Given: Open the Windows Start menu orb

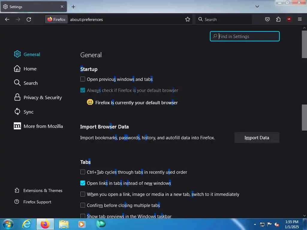Looking at the screenshot, I should (8, 224).
